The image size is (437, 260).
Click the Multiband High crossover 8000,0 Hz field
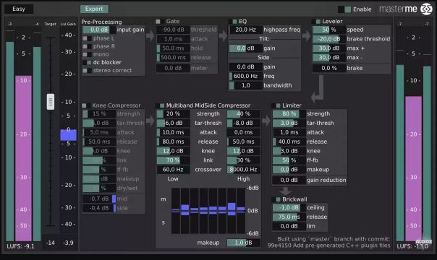point(244,170)
